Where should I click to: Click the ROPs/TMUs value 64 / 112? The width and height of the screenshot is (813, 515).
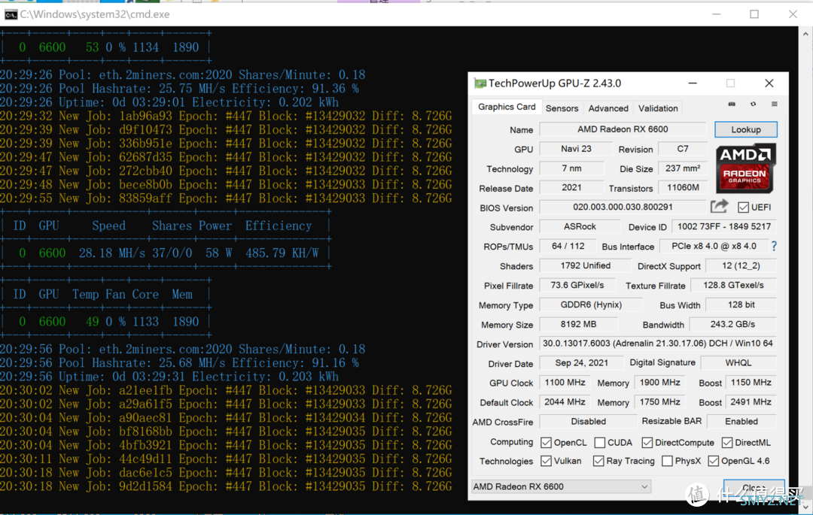coord(568,247)
